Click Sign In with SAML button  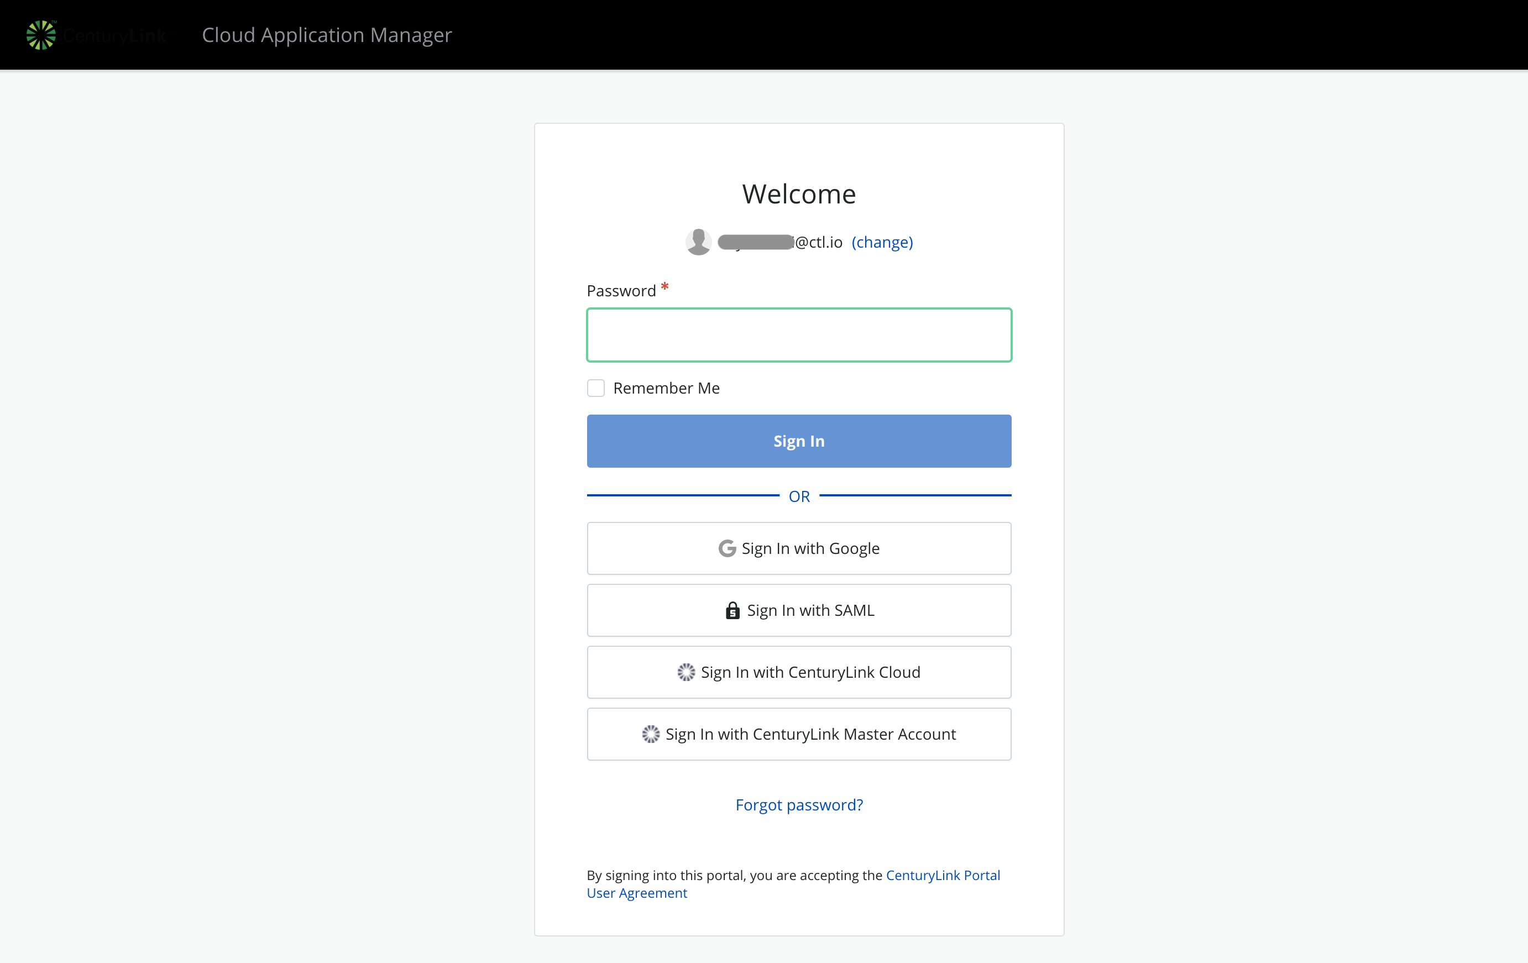click(798, 610)
